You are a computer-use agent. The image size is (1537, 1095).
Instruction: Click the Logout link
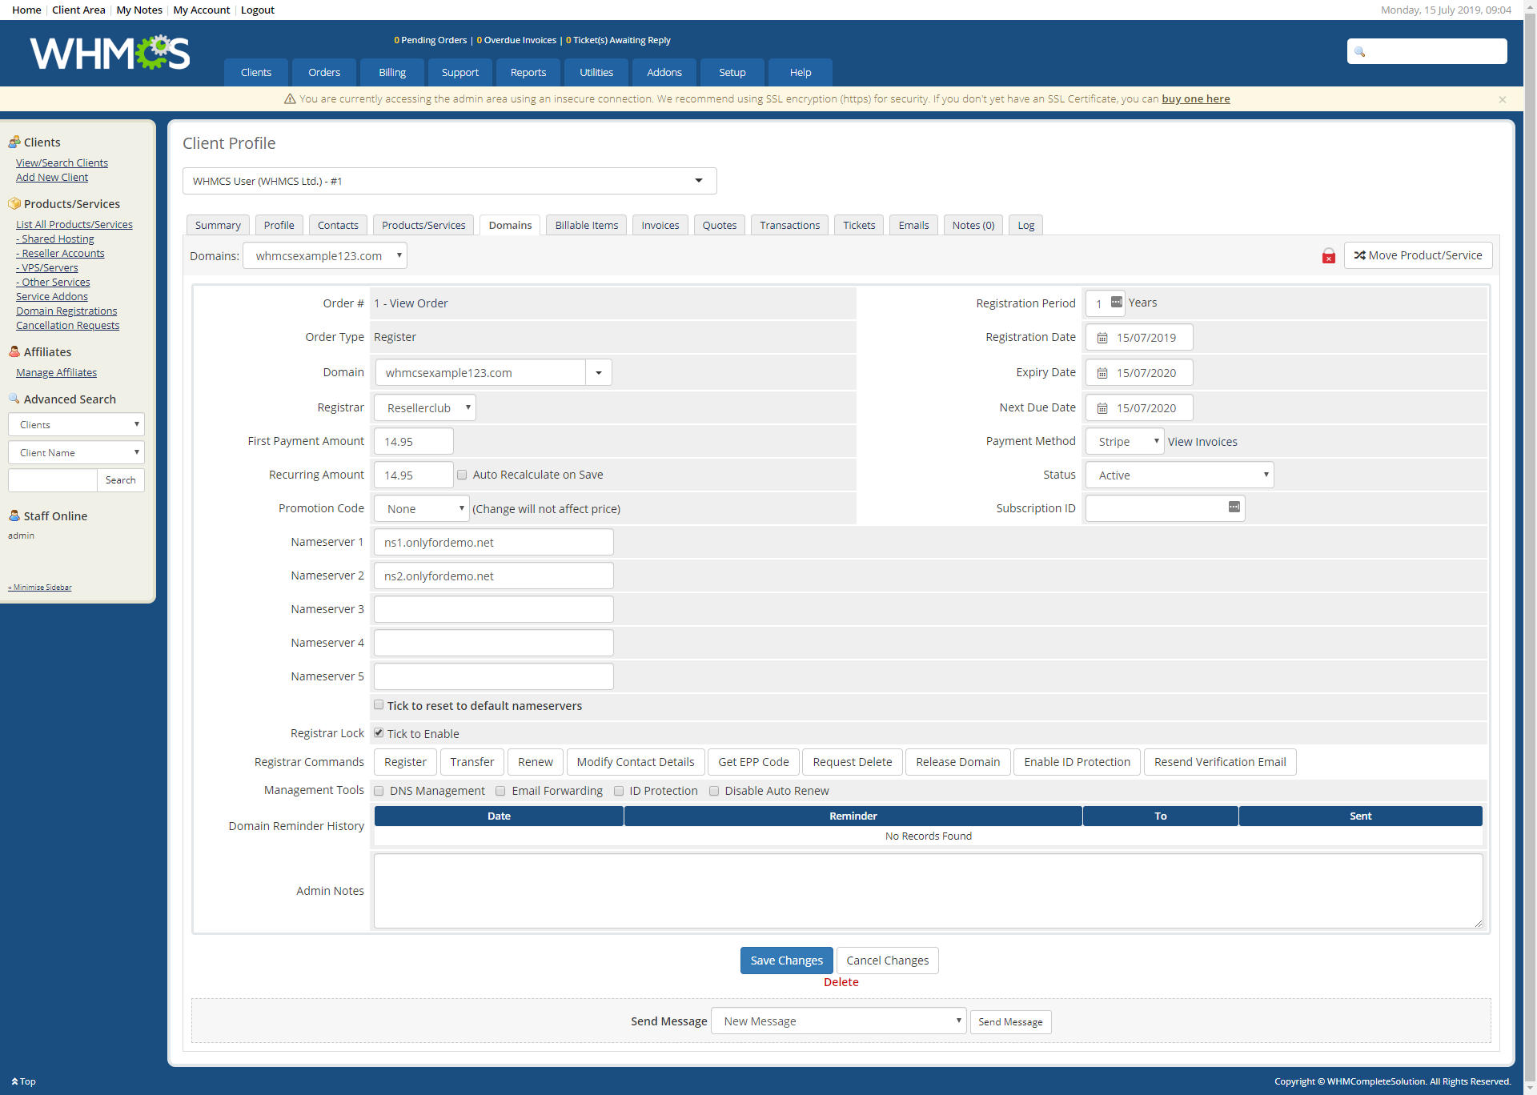258,10
